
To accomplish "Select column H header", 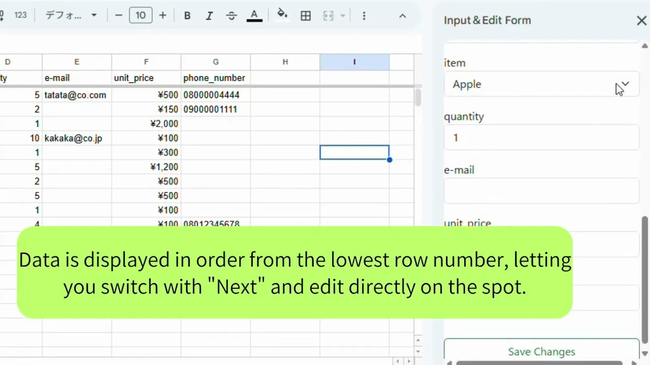I will 285,62.
